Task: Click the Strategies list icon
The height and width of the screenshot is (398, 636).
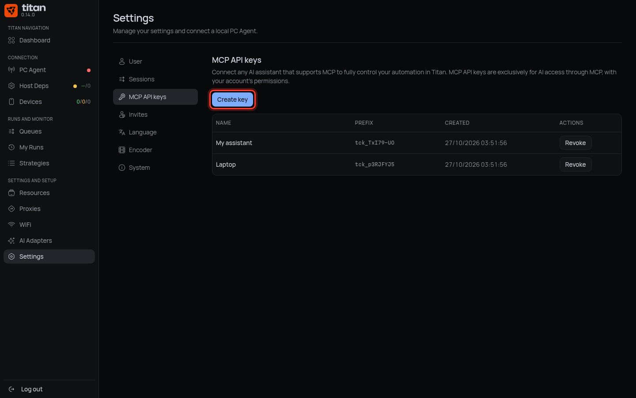Action: point(11,163)
